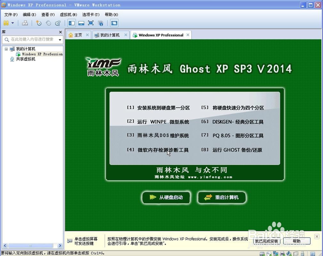Take a snapshot of the virtual machine
This screenshot has width=323, height=256.
point(39,23)
